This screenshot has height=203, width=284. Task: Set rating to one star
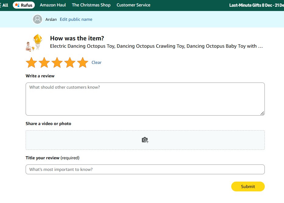coord(31,63)
